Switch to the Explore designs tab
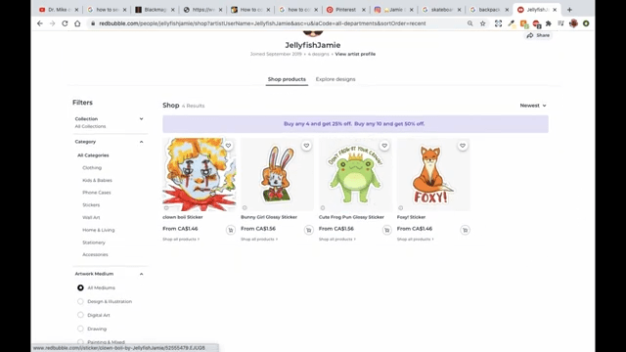This screenshot has width=626, height=352. (335, 79)
